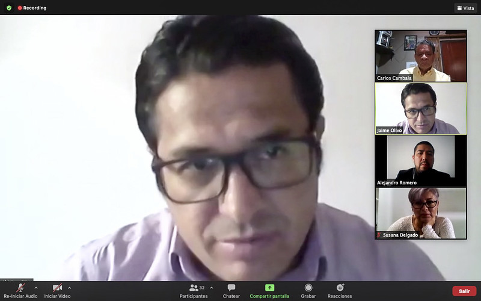The height and width of the screenshot is (301, 481).
Task: Select Susana Delgado's video thumbnail
Action: click(x=421, y=213)
